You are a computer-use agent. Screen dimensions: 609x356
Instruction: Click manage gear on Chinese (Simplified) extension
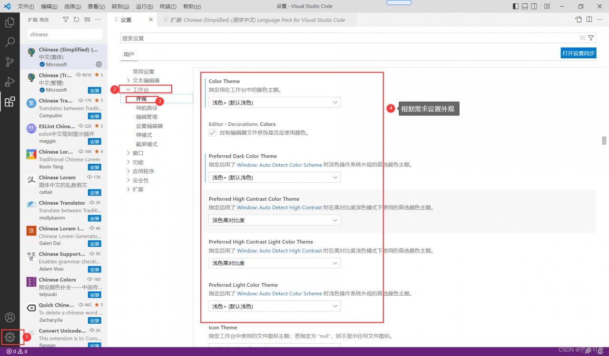click(x=99, y=64)
